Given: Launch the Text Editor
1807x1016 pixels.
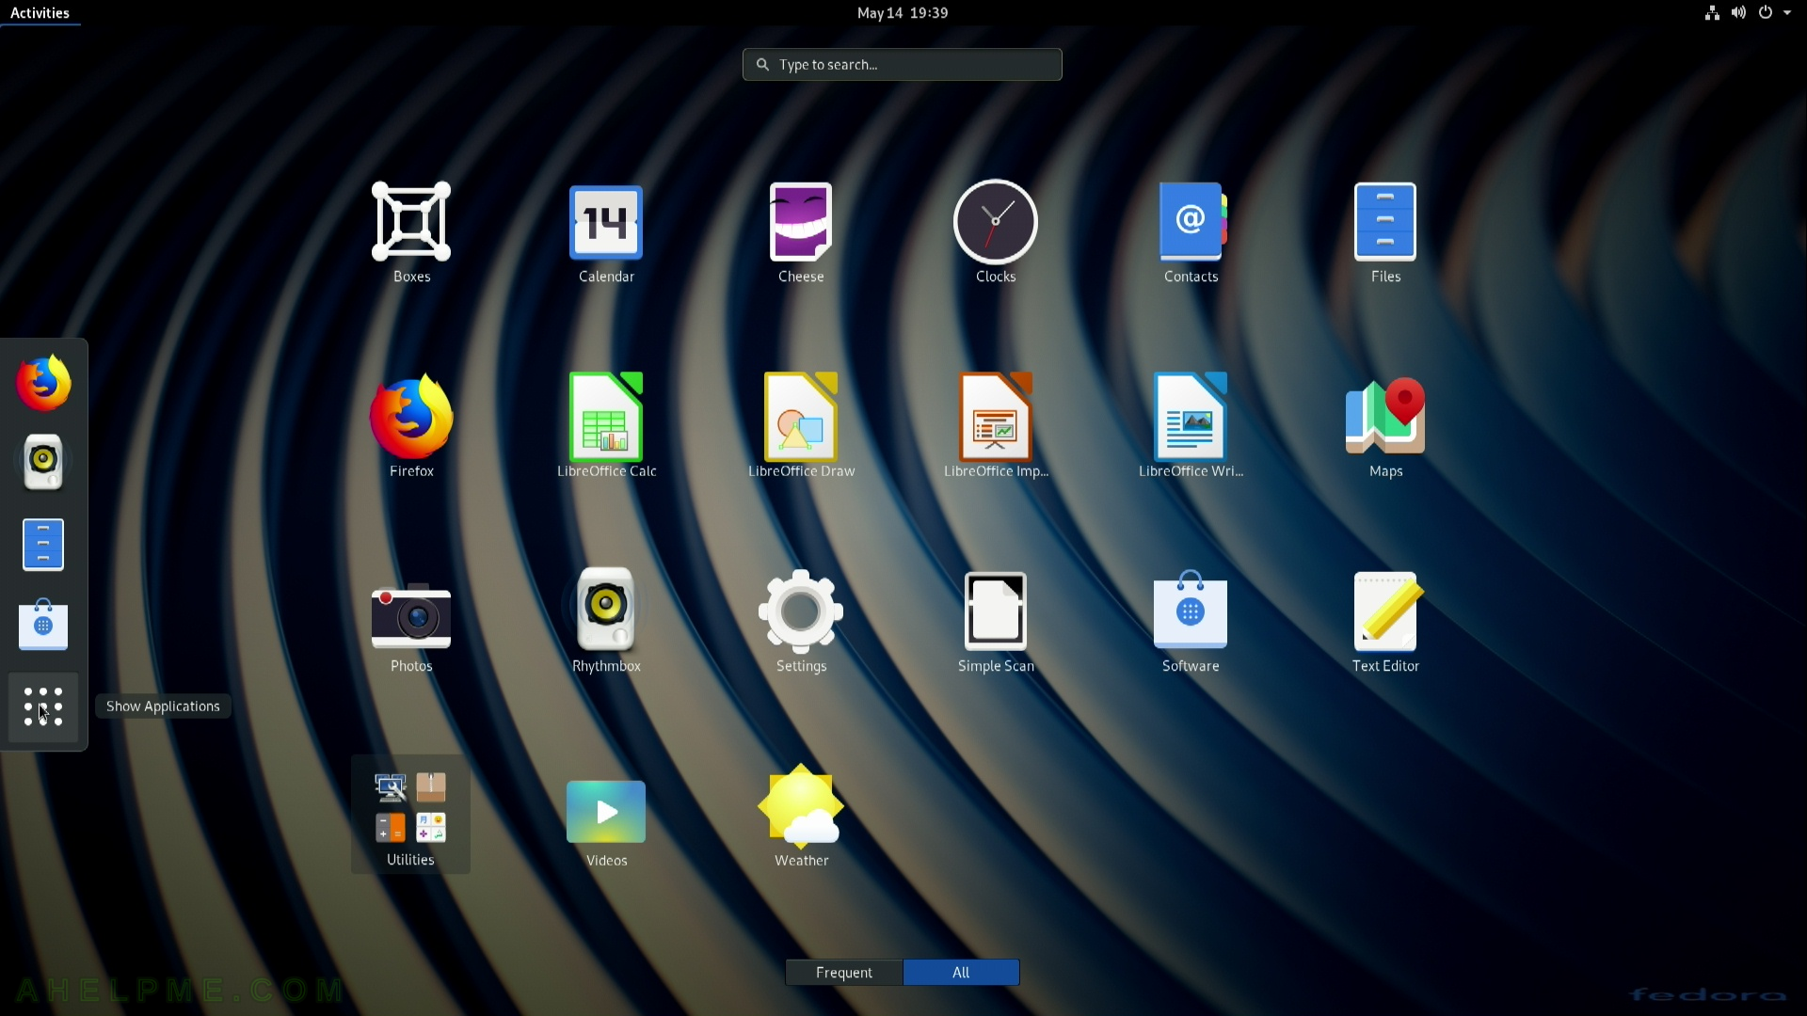Looking at the screenshot, I should [x=1385, y=621].
